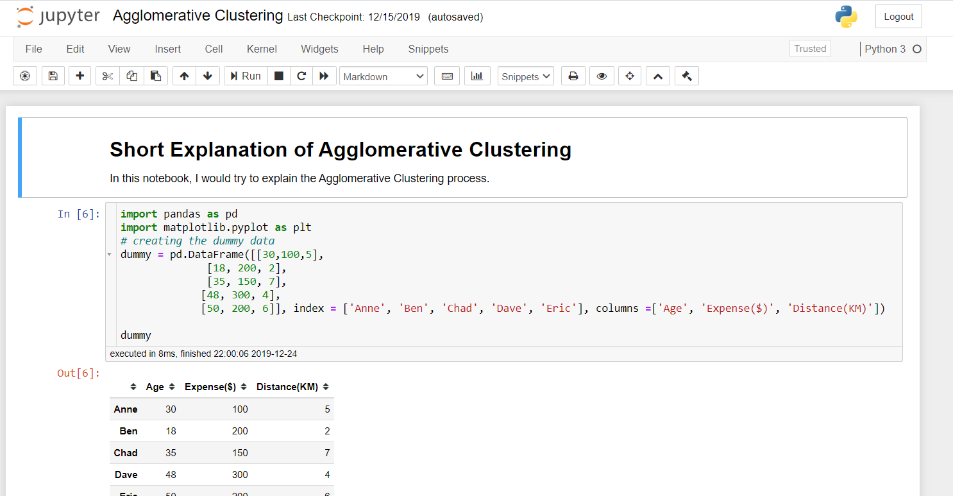Open the command palette keyboard icon
This screenshot has width=953, height=496.
point(447,76)
